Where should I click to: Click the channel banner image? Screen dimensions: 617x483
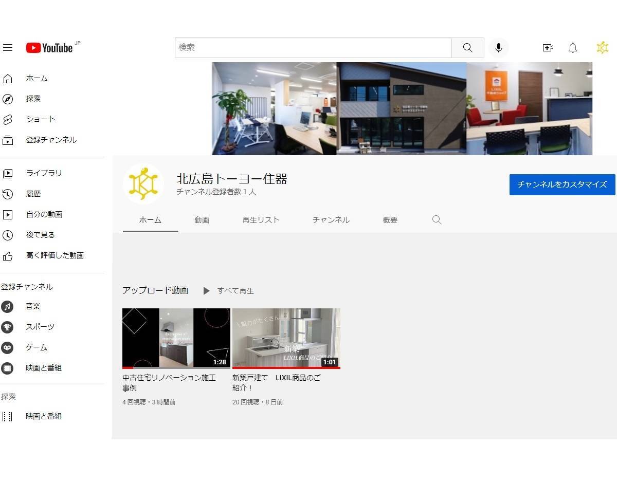402,108
